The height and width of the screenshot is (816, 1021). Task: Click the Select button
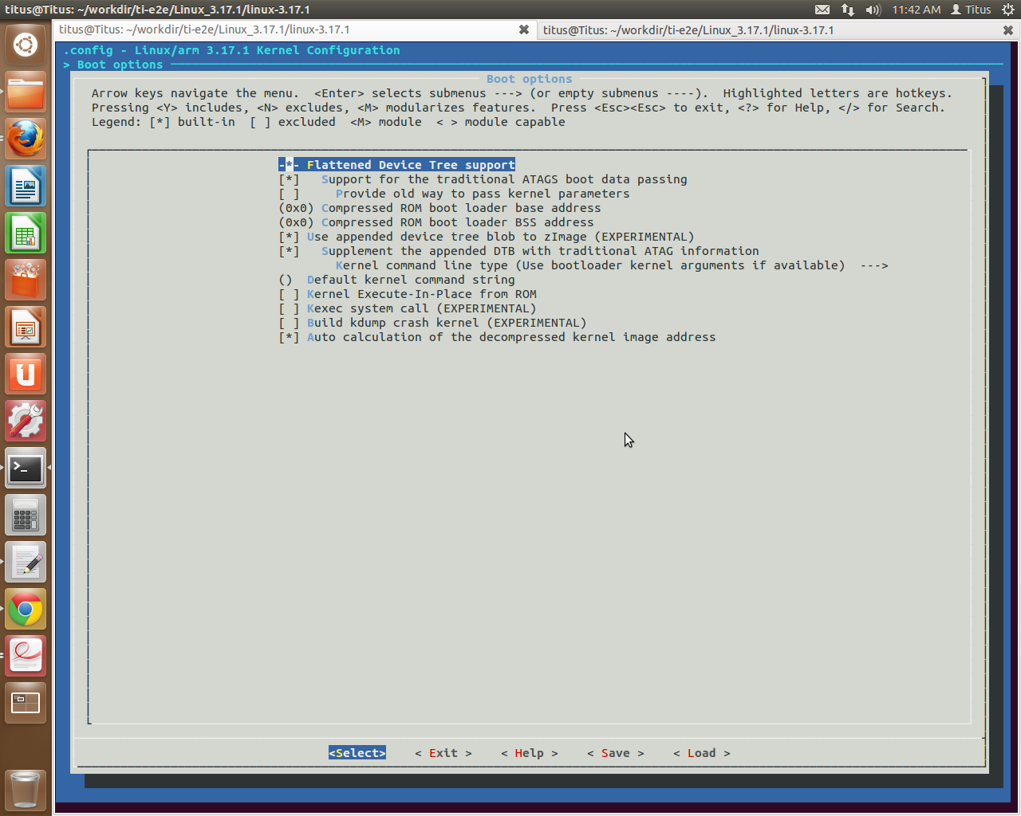click(357, 753)
